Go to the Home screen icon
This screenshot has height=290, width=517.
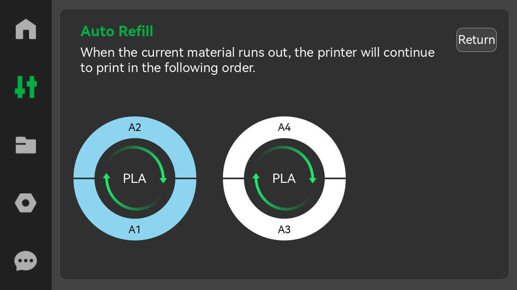(26, 29)
